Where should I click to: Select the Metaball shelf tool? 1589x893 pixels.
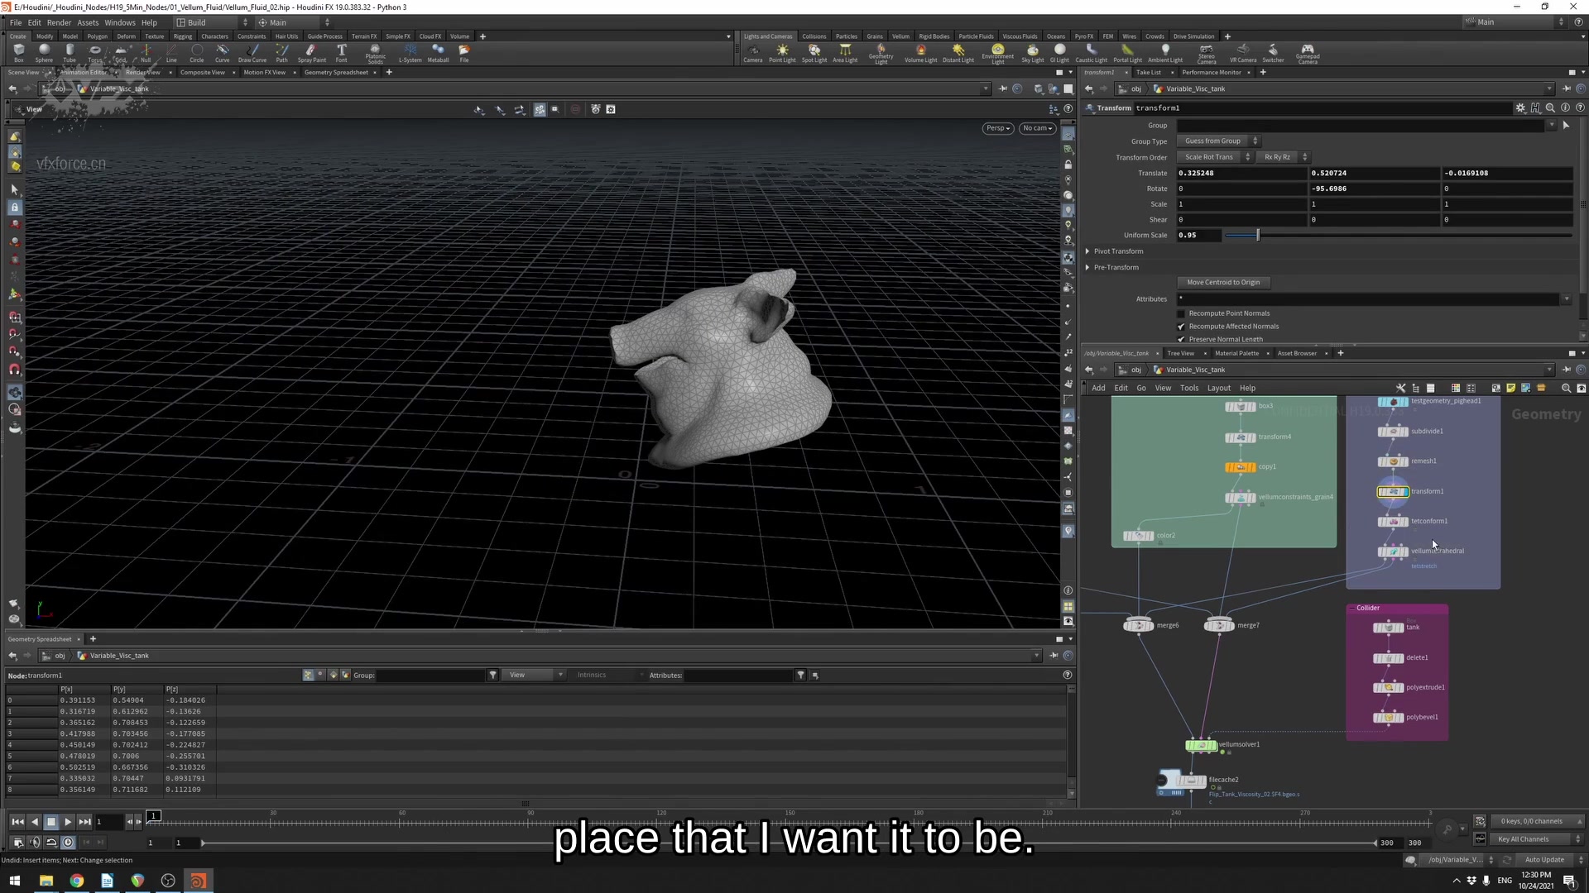(x=438, y=53)
